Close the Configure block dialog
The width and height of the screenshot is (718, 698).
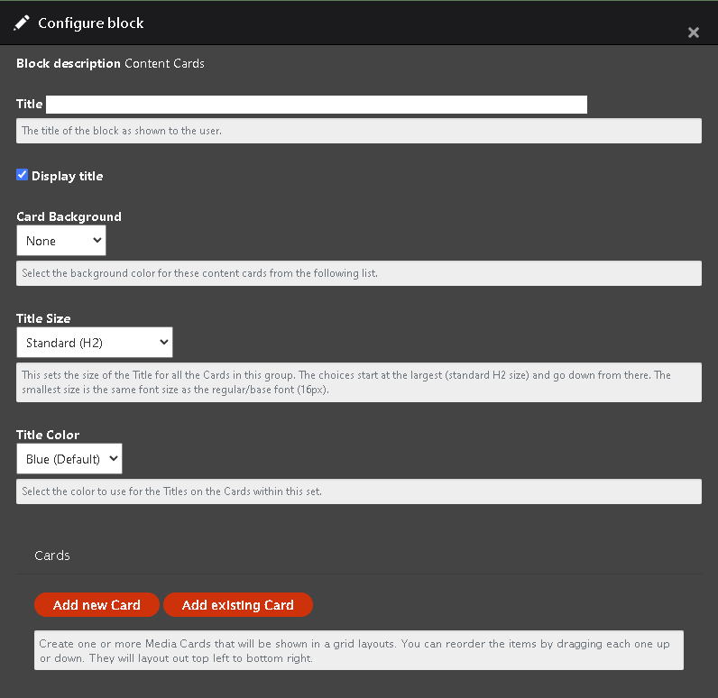click(694, 32)
